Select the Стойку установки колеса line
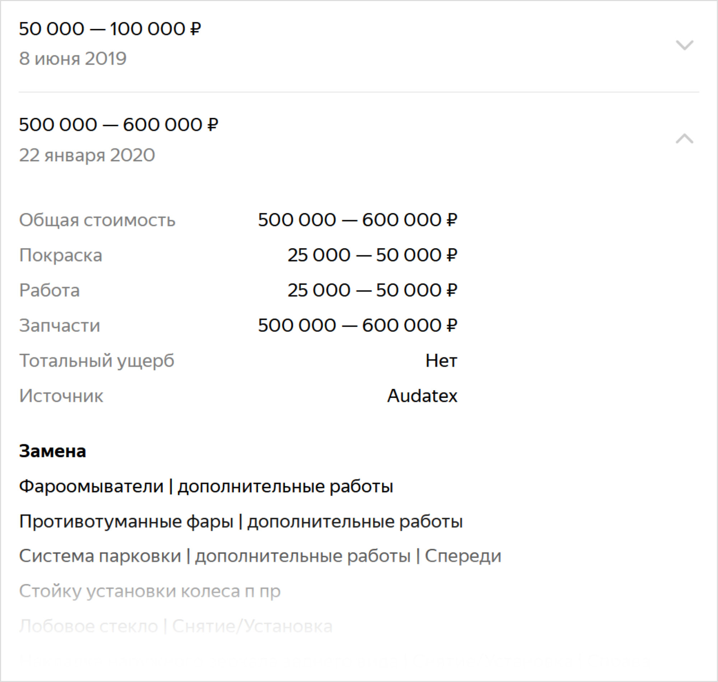The height and width of the screenshot is (682, 718). tap(150, 591)
